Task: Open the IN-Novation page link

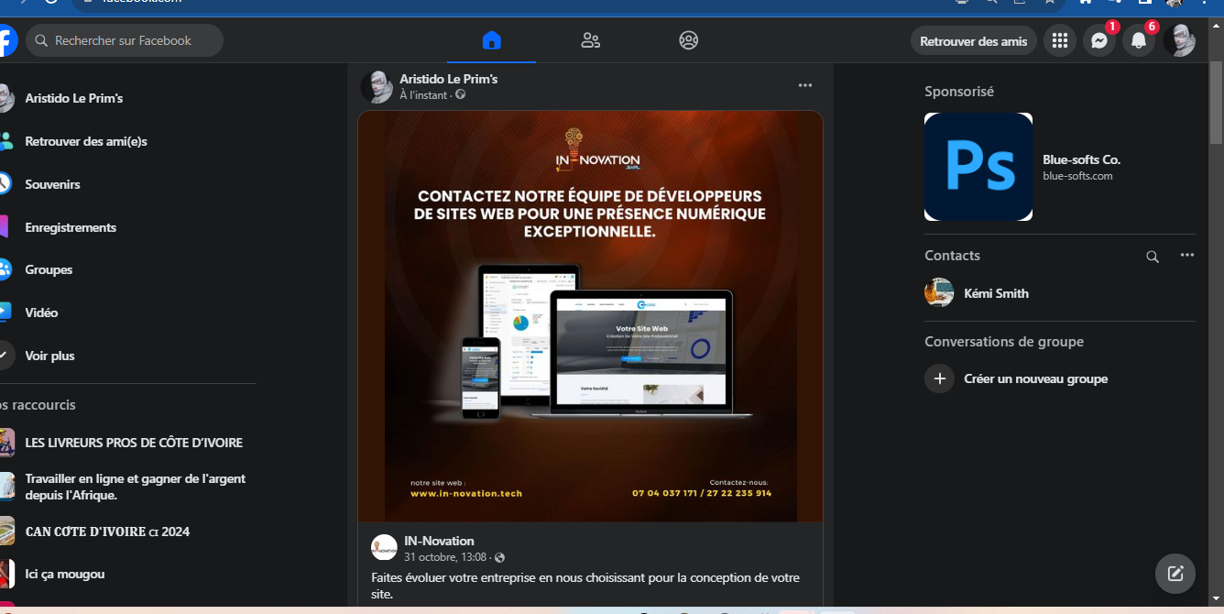Action: [x=439, y=541]
